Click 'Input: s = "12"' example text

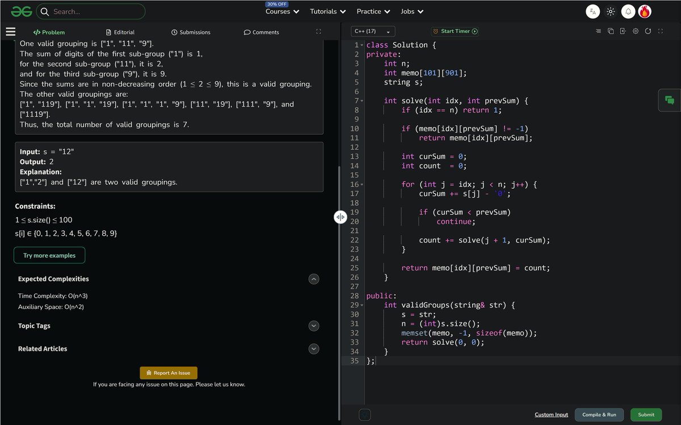(x=47, y=152)
